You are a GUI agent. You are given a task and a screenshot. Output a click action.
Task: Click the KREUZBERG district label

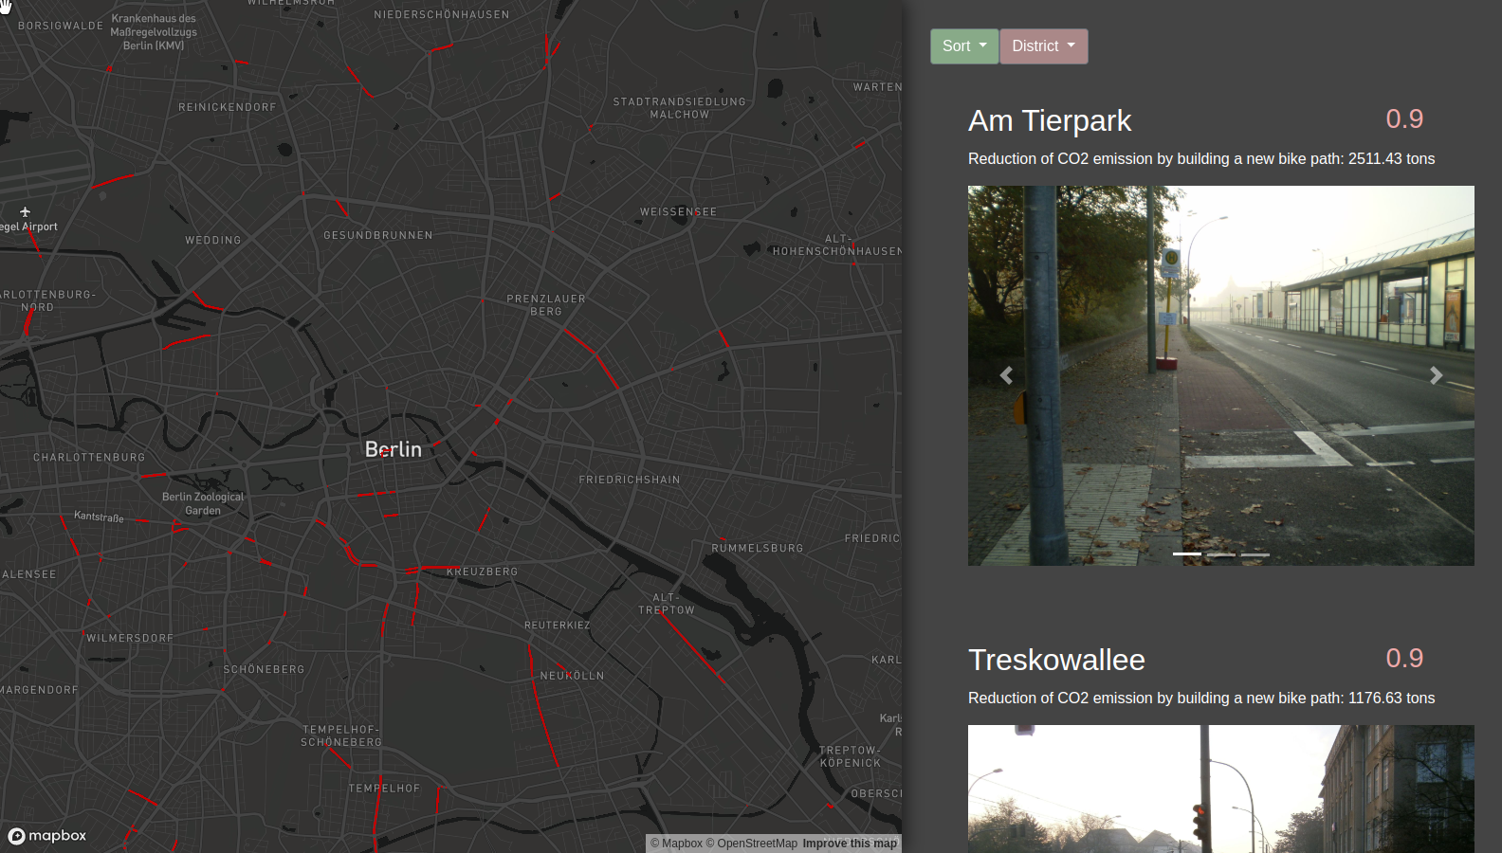(482, 572)
